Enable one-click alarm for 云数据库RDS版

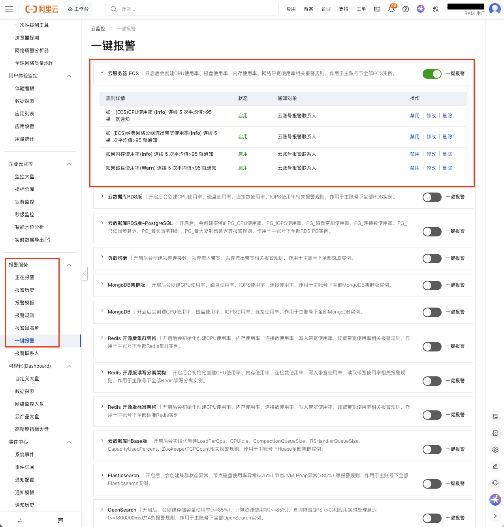[432, 197]
